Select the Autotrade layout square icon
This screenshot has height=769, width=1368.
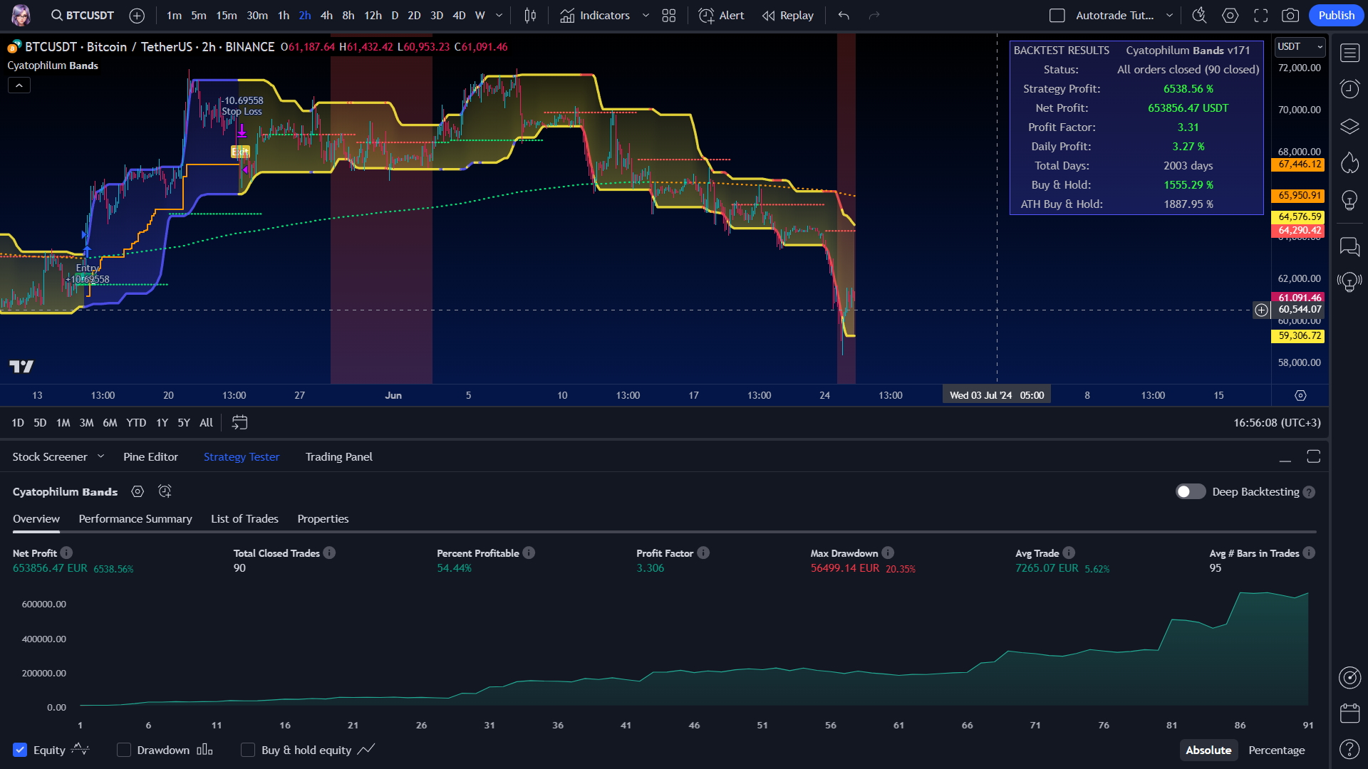tap(1057, 15)
